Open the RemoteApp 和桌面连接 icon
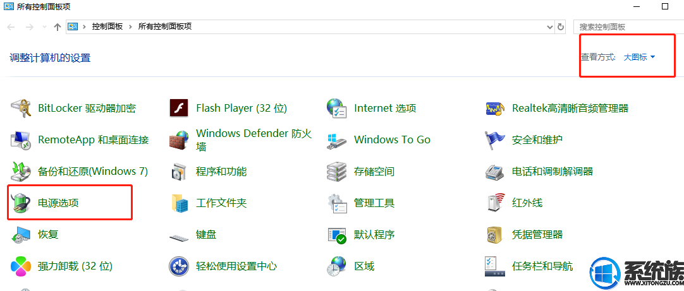This screenshot has width=684, height=291. (x=20, y=140)
